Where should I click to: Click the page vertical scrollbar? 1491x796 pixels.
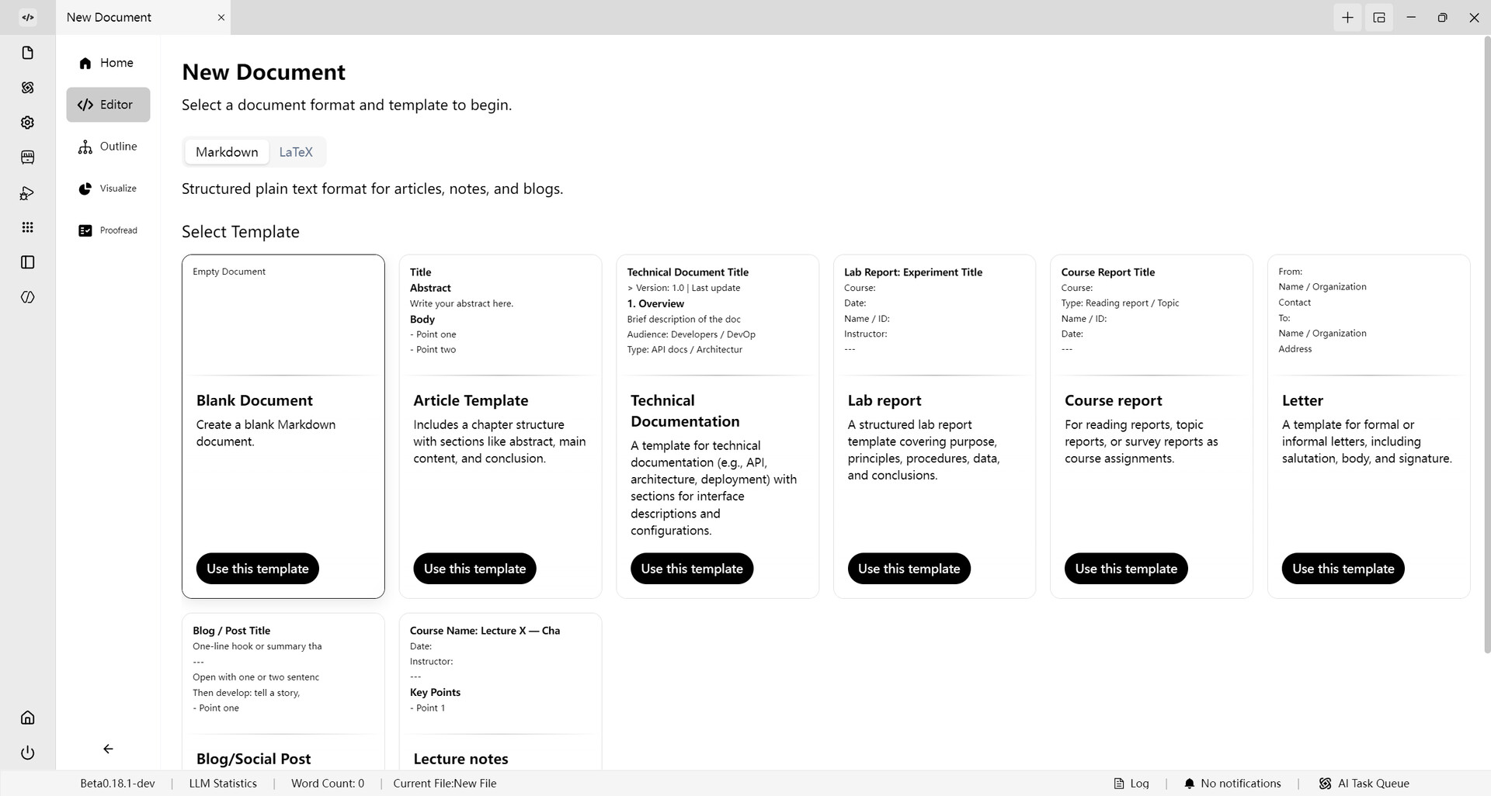tap(1487, 345)
